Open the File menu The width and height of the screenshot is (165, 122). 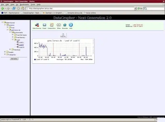[2, 4]
